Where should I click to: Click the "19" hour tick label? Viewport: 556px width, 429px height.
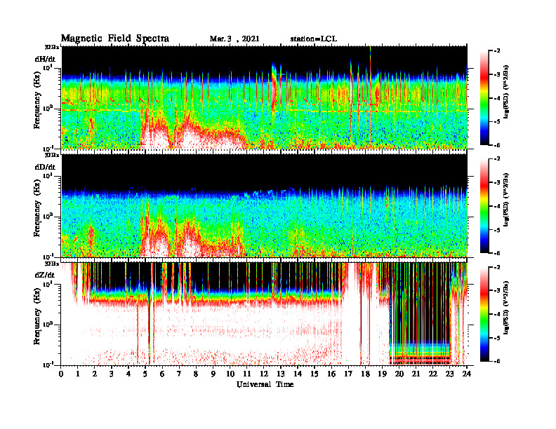(x=382, y=374)
